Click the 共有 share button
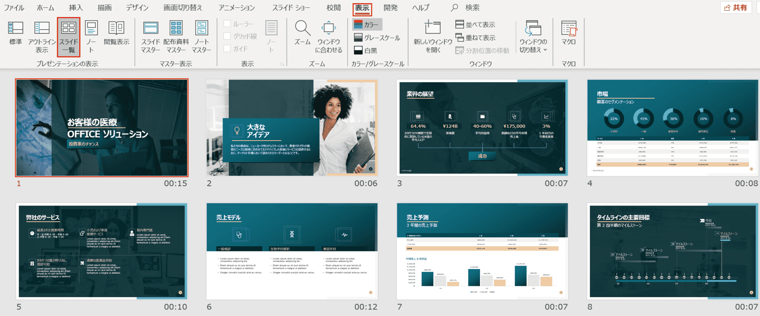Viewport: 760px width, 316px height. coord(736,8)
